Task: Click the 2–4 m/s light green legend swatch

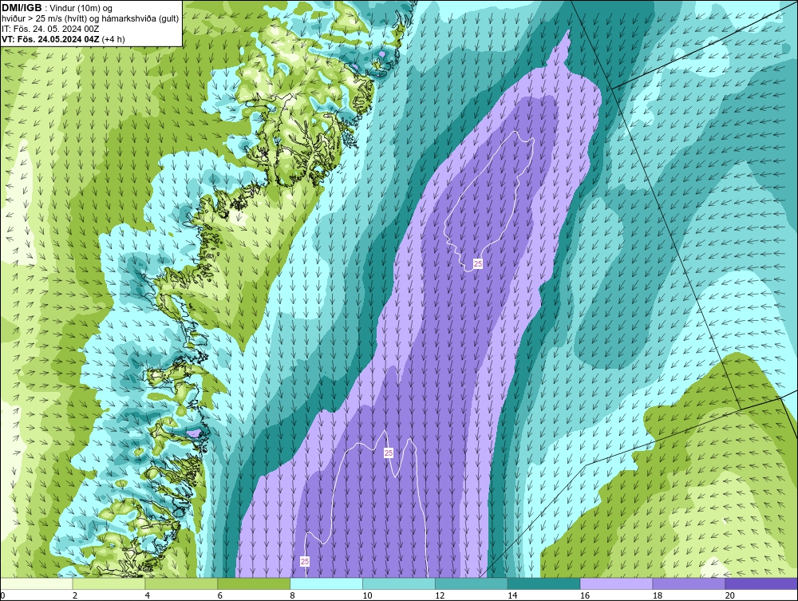Action: coord(109,583)
